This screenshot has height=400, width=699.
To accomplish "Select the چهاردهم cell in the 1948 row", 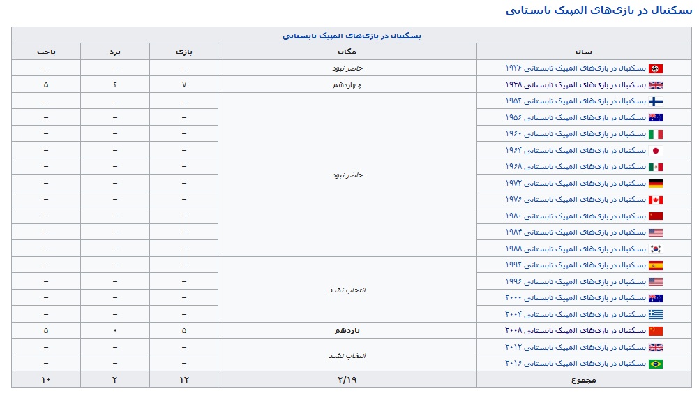I will click(347, 84).
